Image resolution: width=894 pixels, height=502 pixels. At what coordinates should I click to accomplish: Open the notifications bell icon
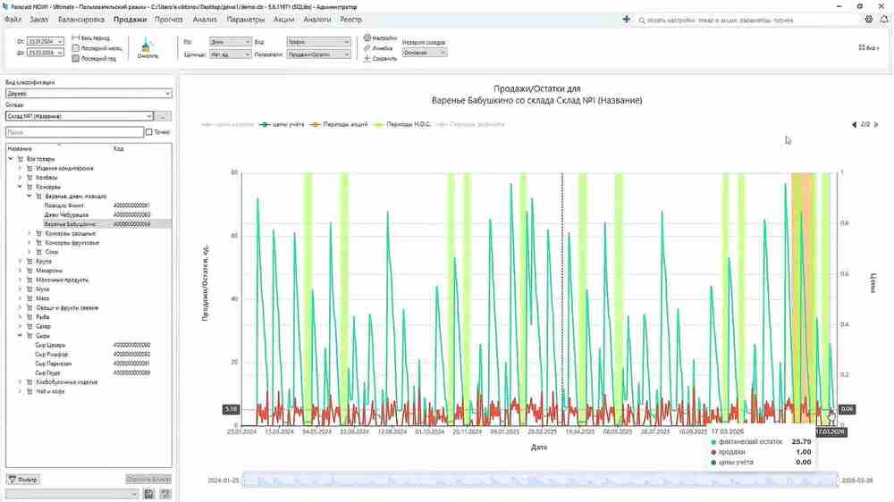(x=884, y=20)
